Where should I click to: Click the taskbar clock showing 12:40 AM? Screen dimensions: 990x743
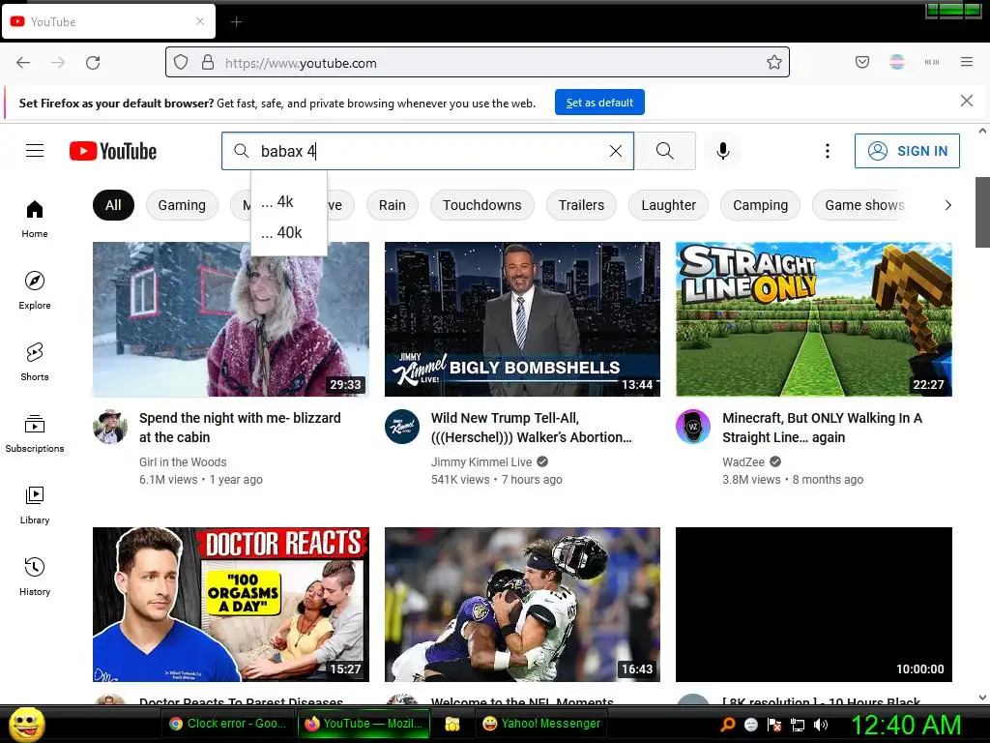906,725
